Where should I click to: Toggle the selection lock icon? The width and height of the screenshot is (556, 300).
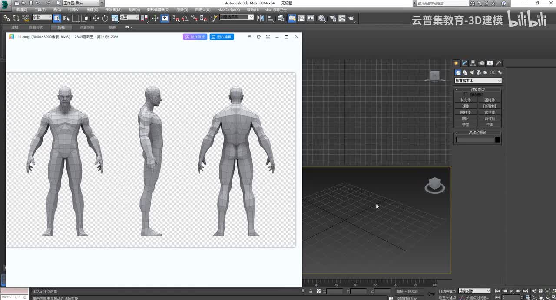pos(311,291)
